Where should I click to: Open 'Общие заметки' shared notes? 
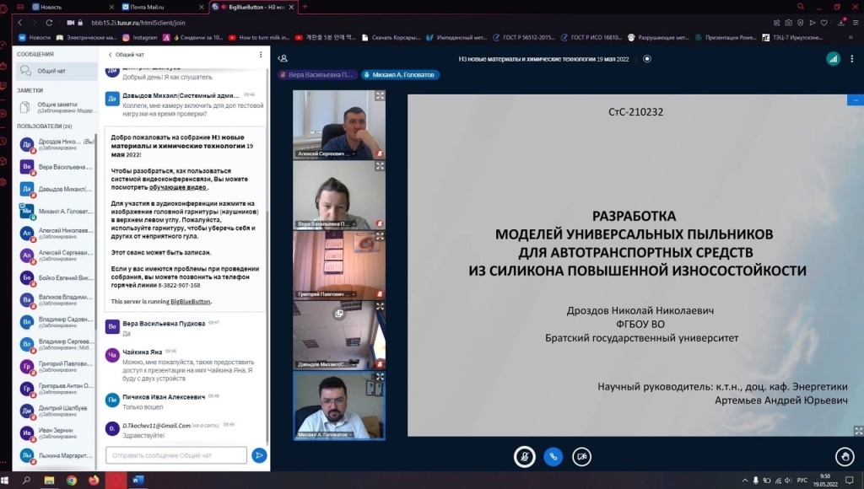click(55, 107)
